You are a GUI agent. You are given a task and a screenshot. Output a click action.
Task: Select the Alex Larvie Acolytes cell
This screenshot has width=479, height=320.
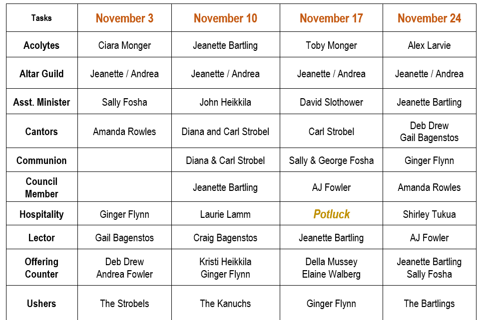click(x=429, y=45)
